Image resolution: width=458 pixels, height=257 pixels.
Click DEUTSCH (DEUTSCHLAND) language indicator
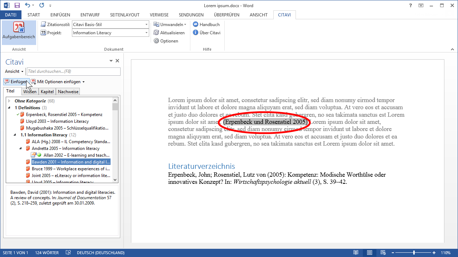(x=101, y=253)
